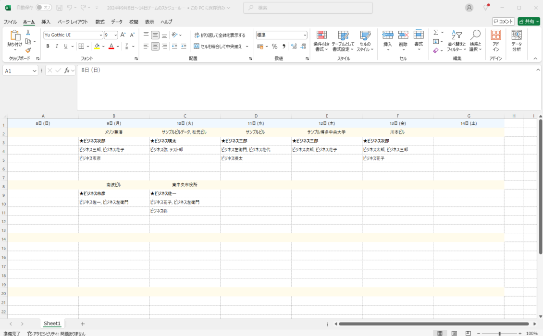Open the fill color picker arrow
The image size is (543, 336).
[103, 47]
